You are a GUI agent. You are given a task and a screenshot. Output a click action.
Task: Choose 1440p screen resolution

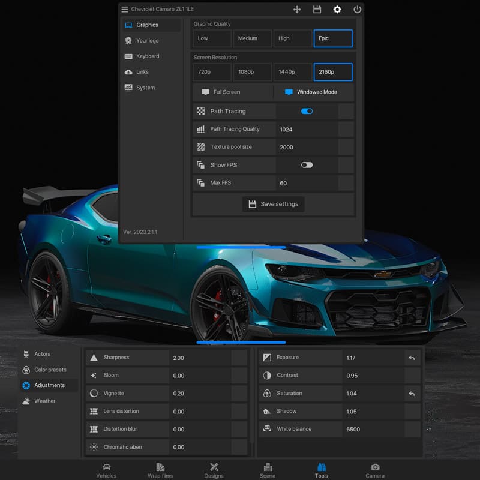click(293, 72)
